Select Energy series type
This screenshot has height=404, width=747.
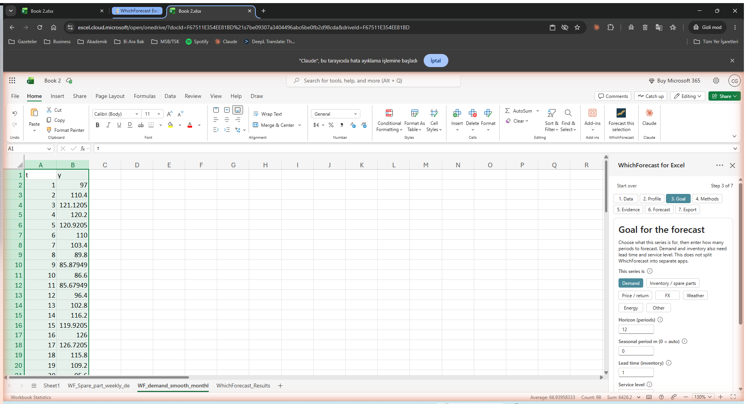pyautogui.click(x=631, y=308)
